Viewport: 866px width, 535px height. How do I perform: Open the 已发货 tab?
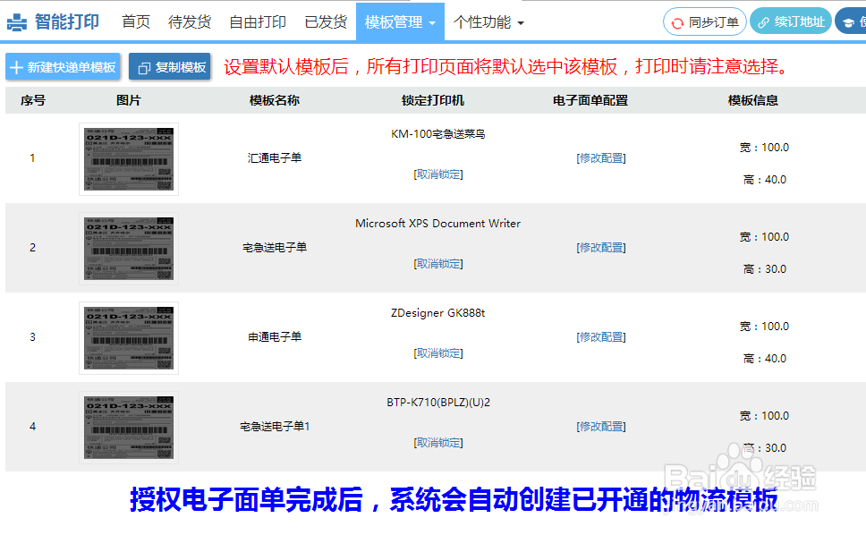(326, 22)
